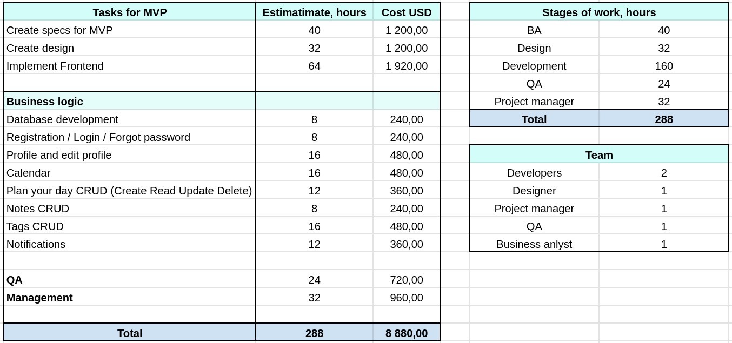This screenshot has height=343, width=732.
Task: Click the bold 'QA' task cell
Action: [x=130, y=280]
